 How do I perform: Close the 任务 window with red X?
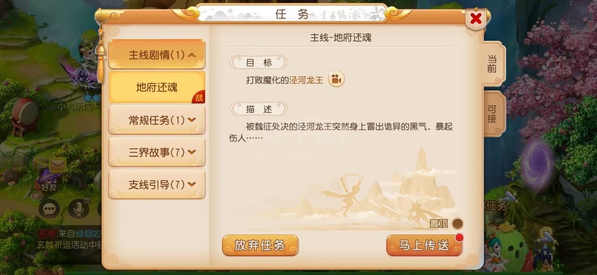tap(476, 18)
